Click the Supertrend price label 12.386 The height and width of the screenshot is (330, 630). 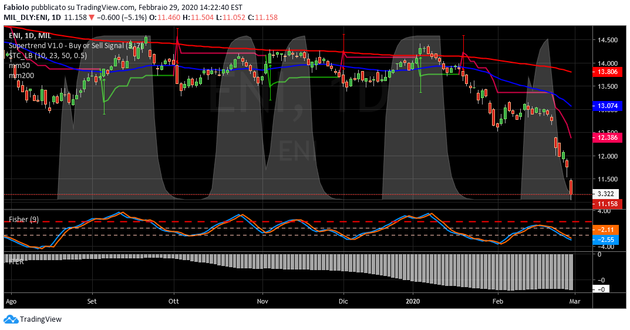click(x=608, y=137)
